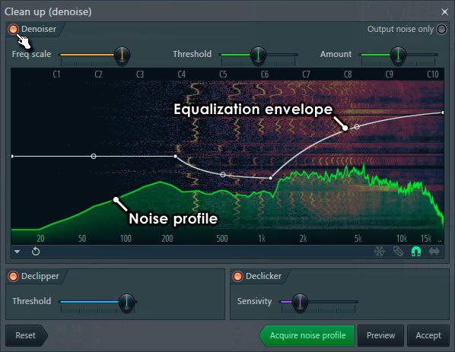Toggle the Denoiser enable LED
Screen dimensions: 455x352
coord(13,30)
